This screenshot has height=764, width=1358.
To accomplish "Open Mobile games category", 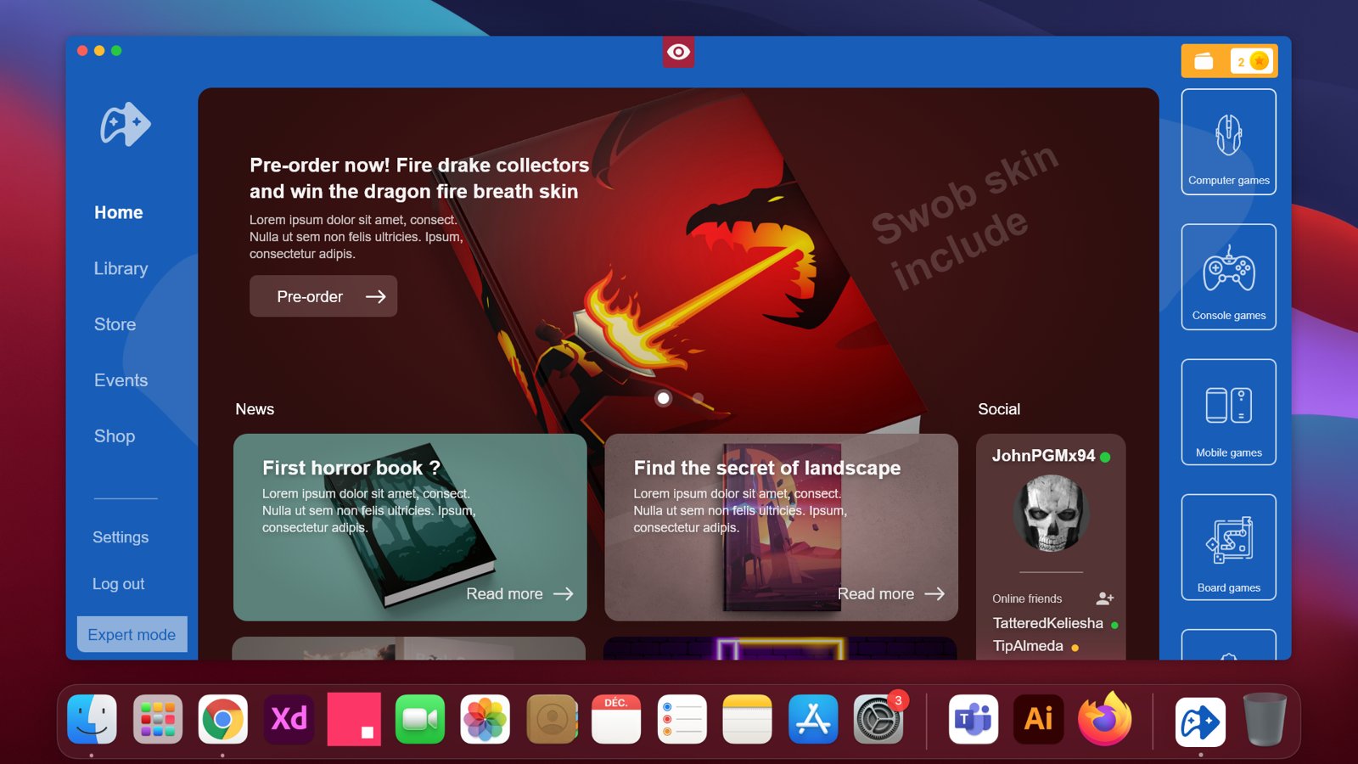I will [x=1228, y=412].
